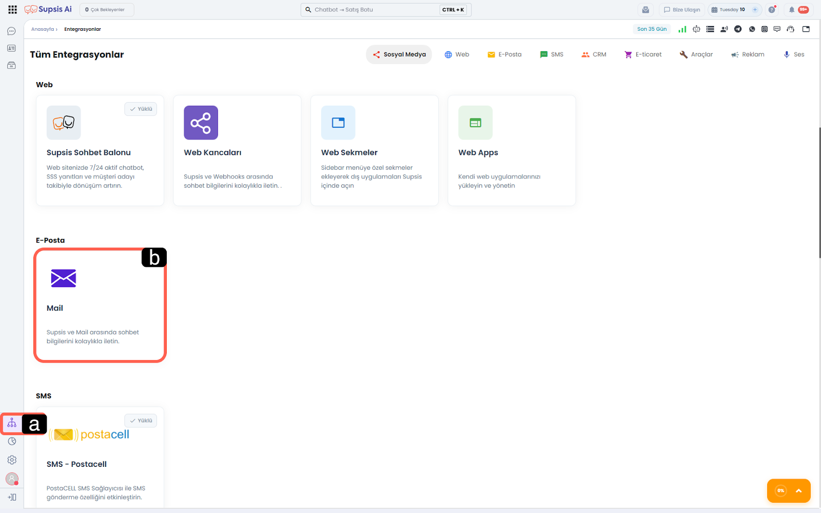Open the chat conversations sidebar icon
Image resolution: width=821 pixels, height=513 pixels.
pos(11,31)
